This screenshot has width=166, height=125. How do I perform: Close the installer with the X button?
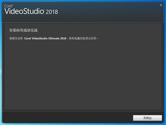tap(161, 5)
